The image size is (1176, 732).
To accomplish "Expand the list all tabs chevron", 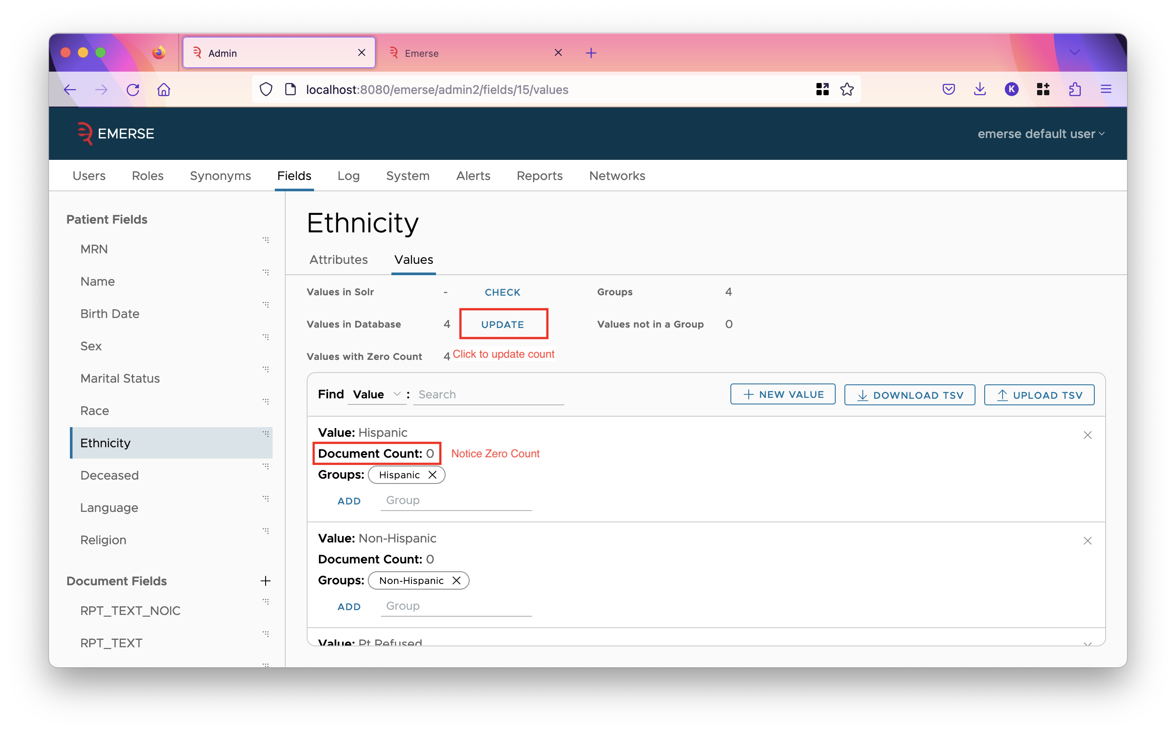I will click(x=1074, y=52).
